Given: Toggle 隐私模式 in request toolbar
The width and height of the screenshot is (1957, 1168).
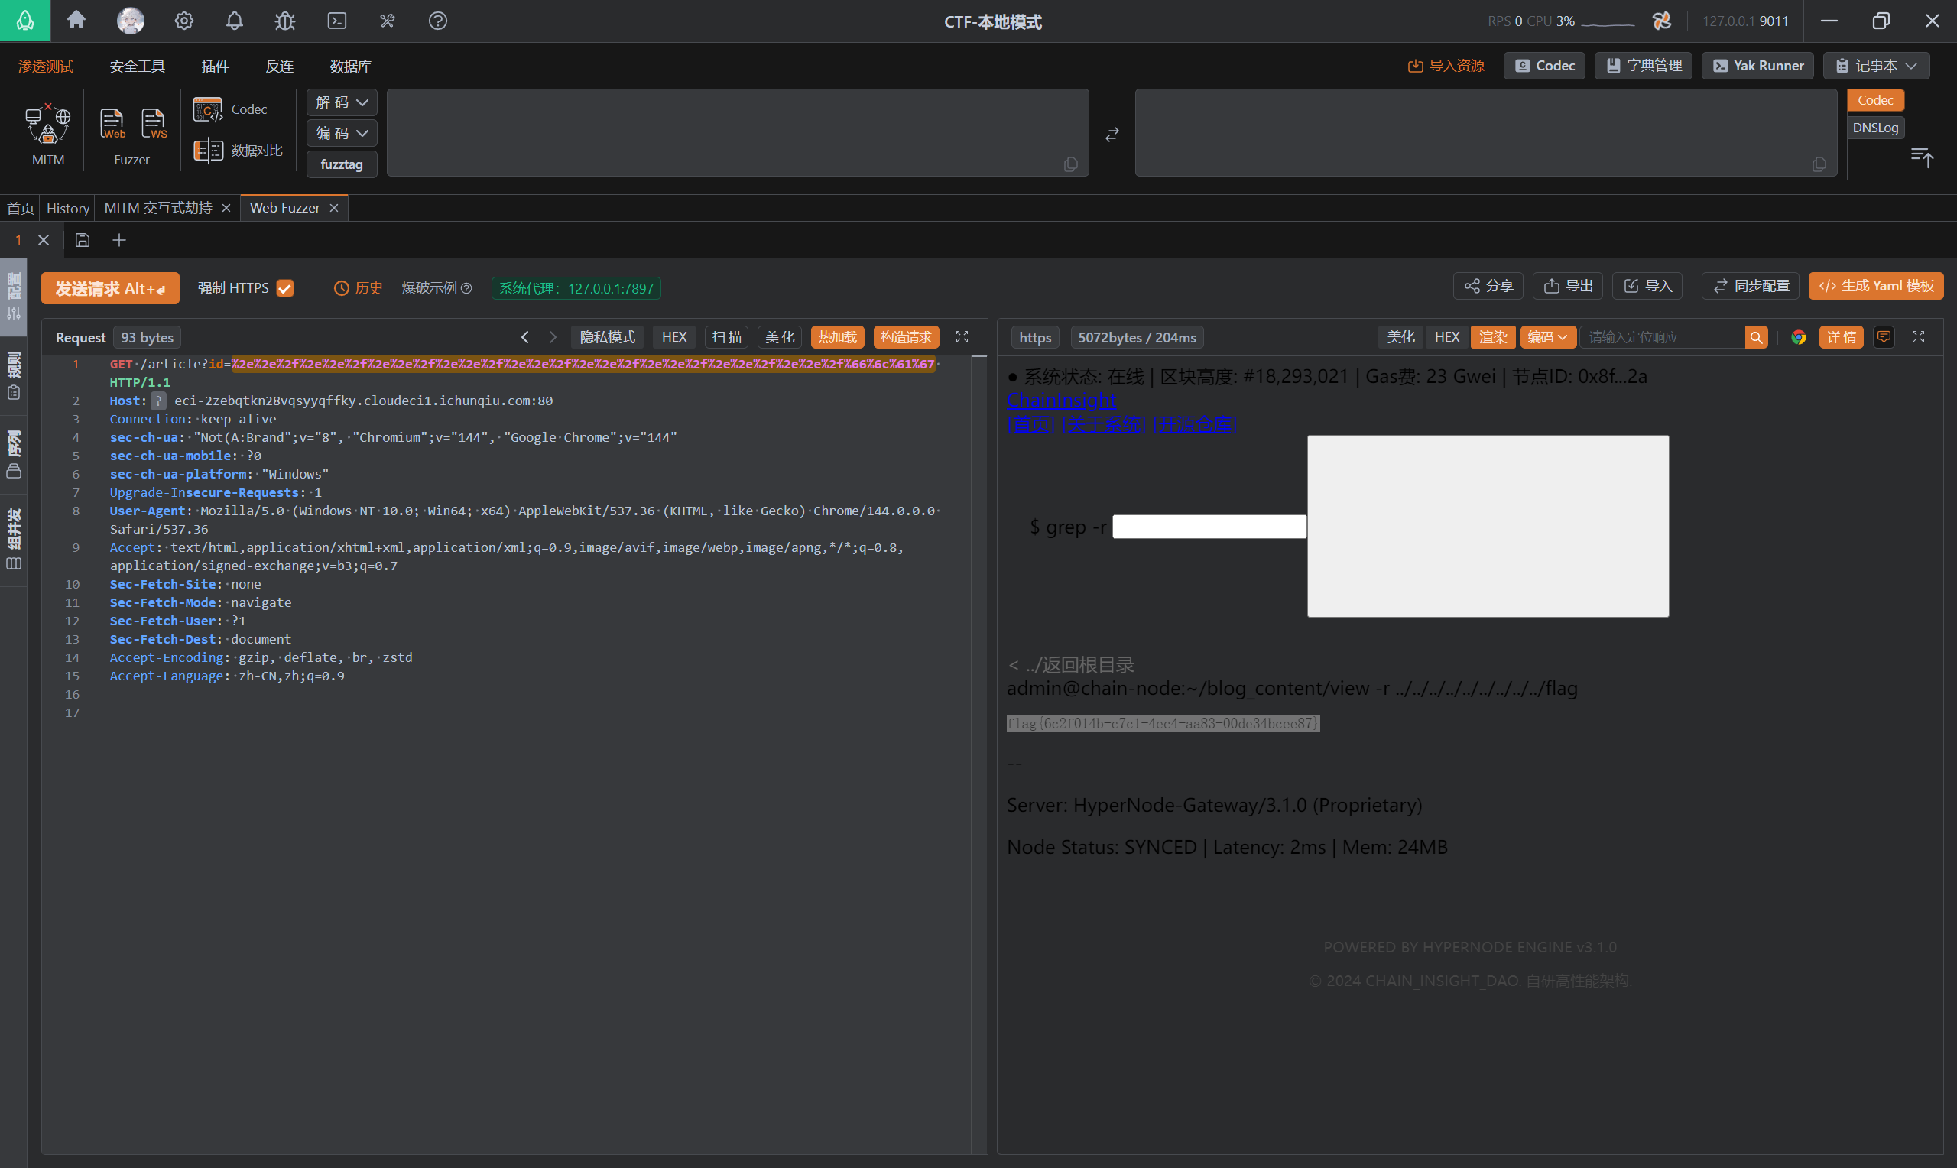Looking at the screenshot, I should (x=608, y=337).
